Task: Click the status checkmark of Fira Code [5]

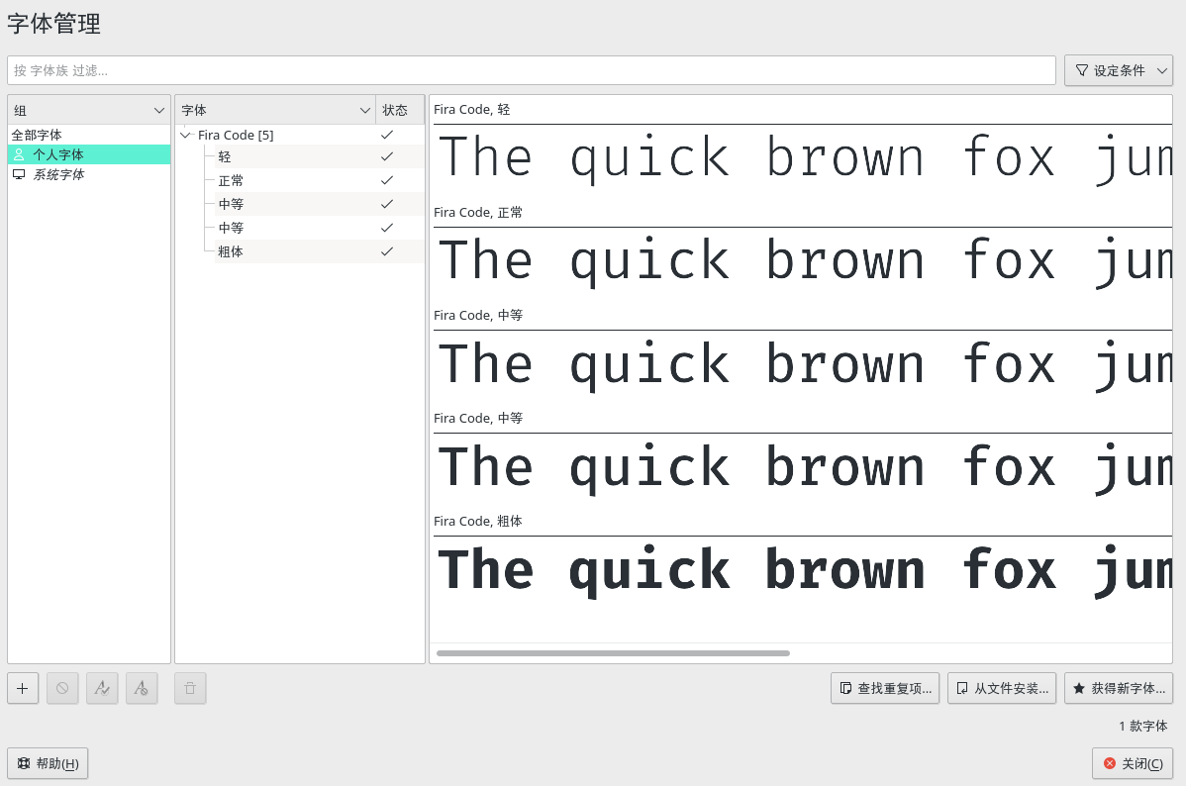Action: click(x=387, y=135)
